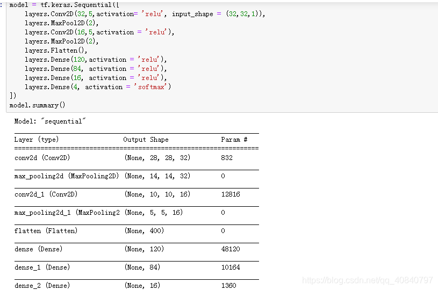The height and width of the screenshot is (290, 438).
Task: Click param count '832'
Action: pyautogui.click(x=227, y=158)
